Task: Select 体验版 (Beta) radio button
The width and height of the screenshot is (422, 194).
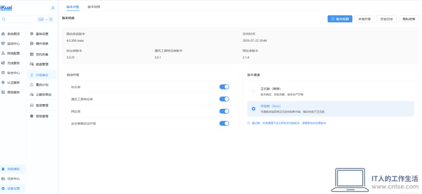Action: tap(253, 109)
